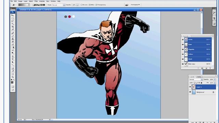The height and width of the screenshot is (123, 219).
Task: Change screen mode at toolbox bottom
Action: (13, 90)
